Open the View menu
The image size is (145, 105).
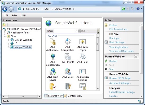coord(14,15)
